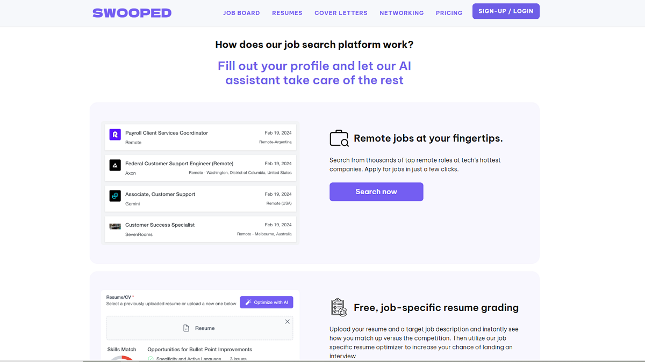Screen dimensions: 645x362
Task: Click the Optimize with AI button
Action: [x=267, y=302]
